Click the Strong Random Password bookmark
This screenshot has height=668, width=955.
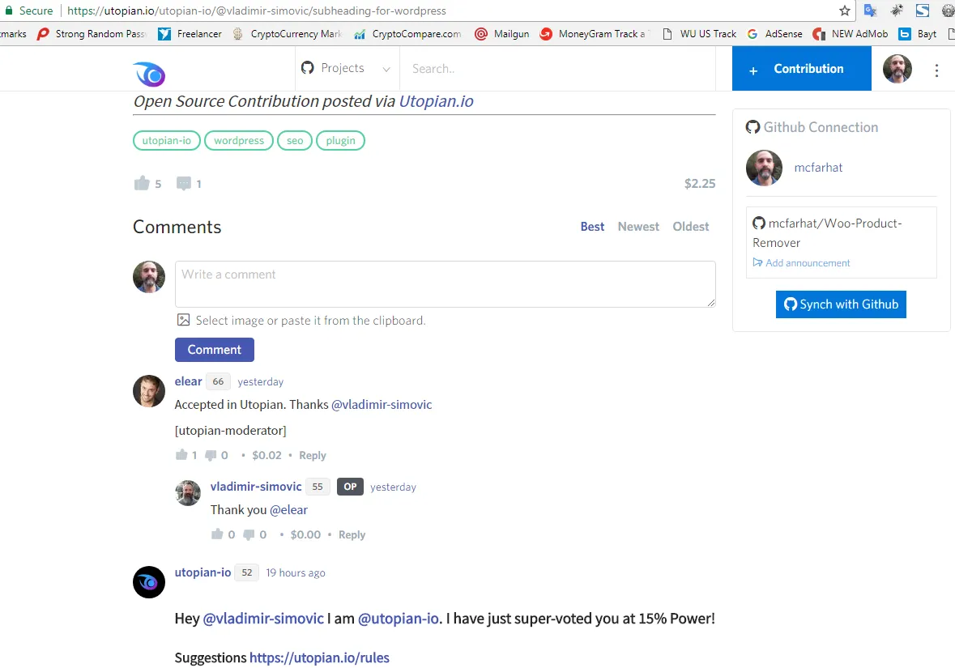pyautogui.click(x=92, y=33)
